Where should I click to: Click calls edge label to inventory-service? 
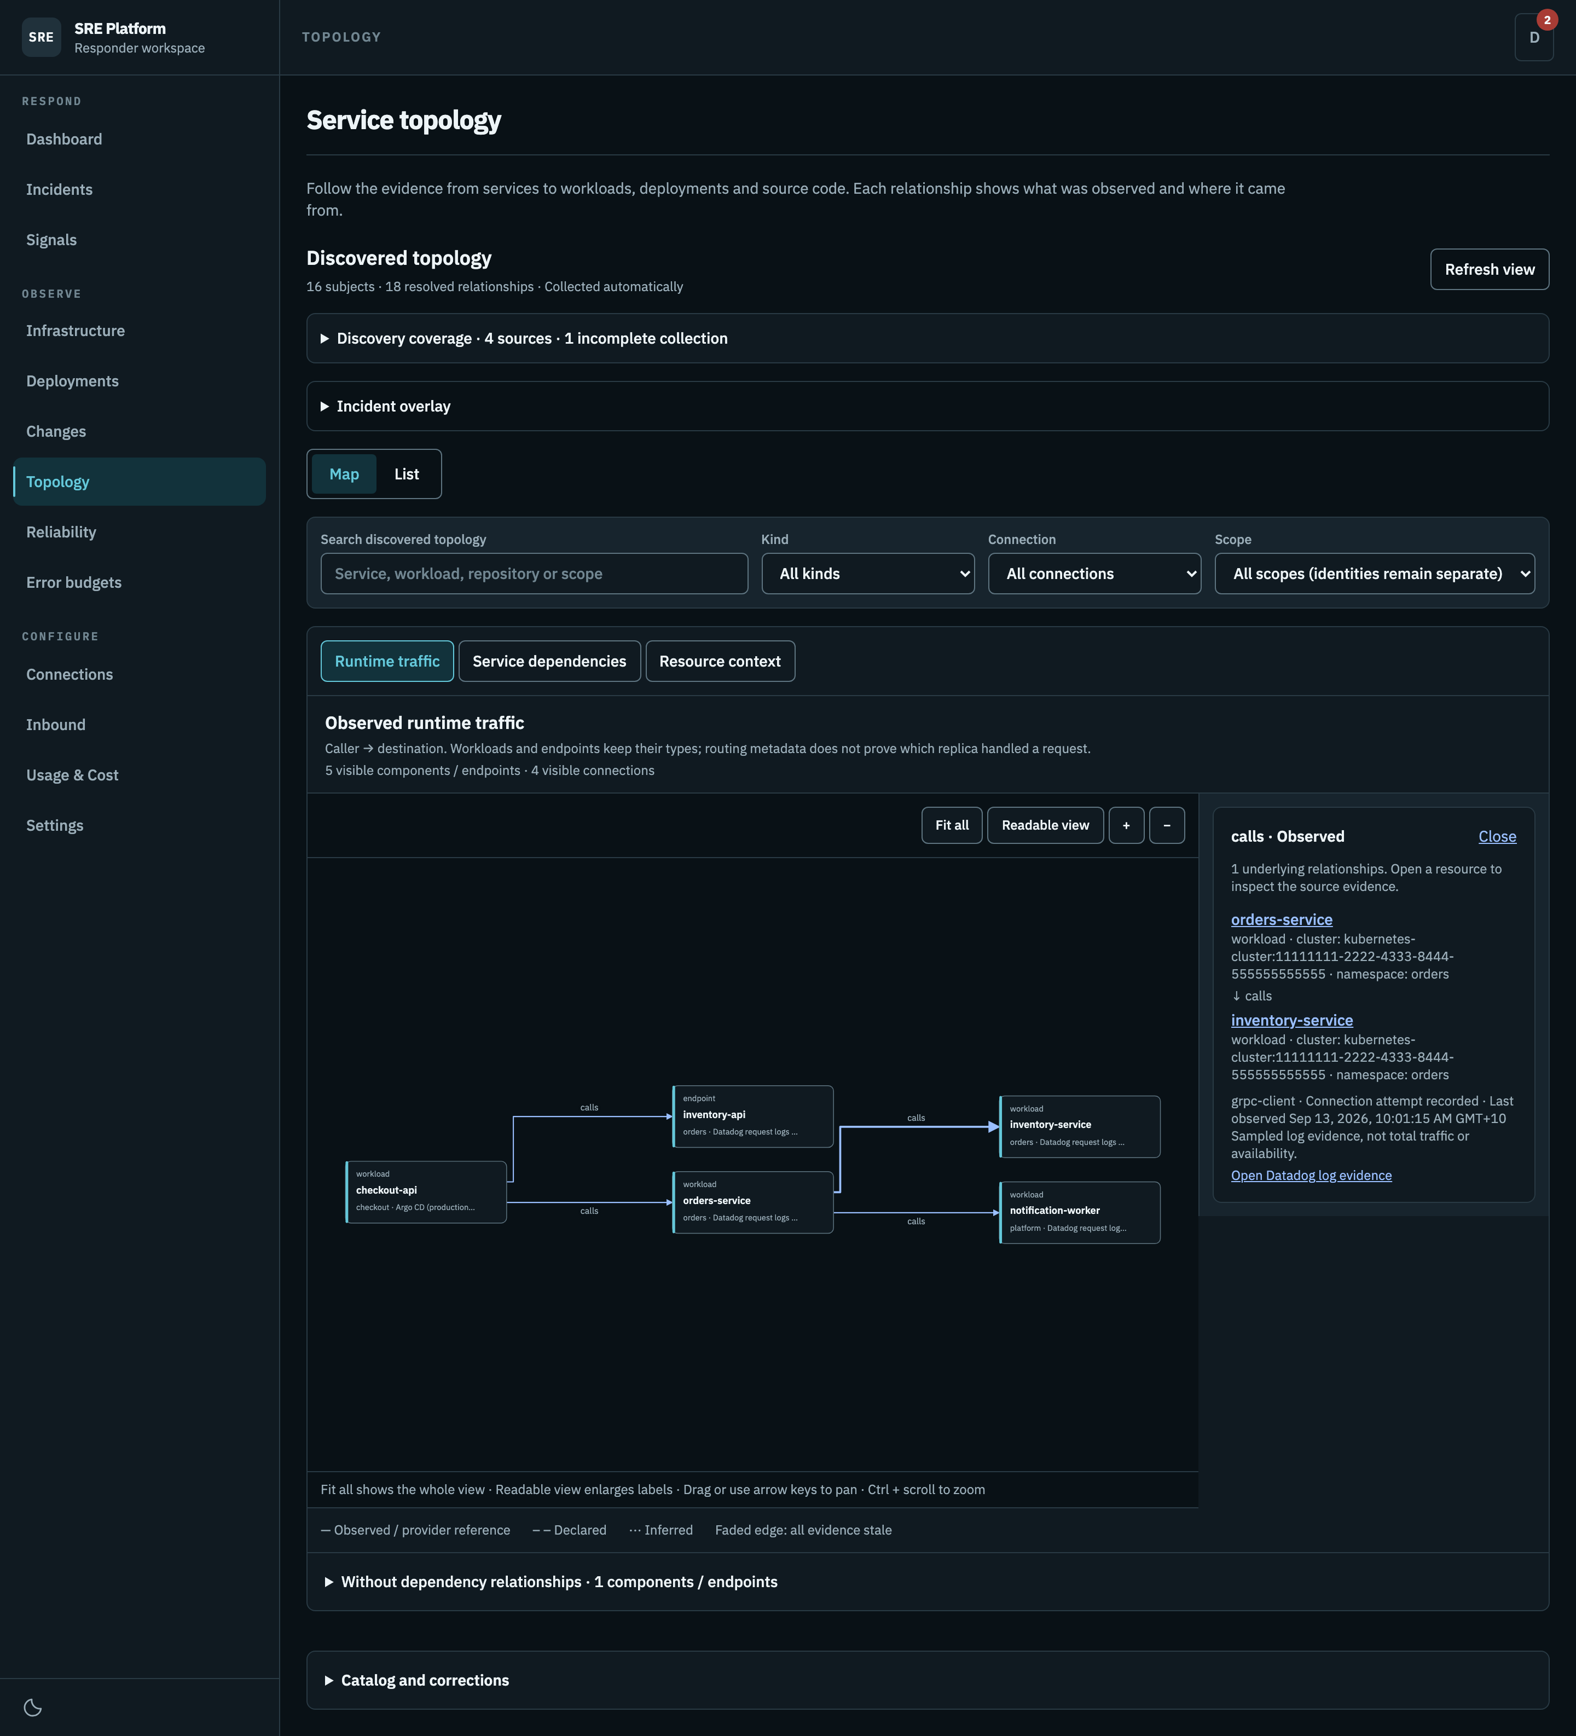[x=916, y=1118]
